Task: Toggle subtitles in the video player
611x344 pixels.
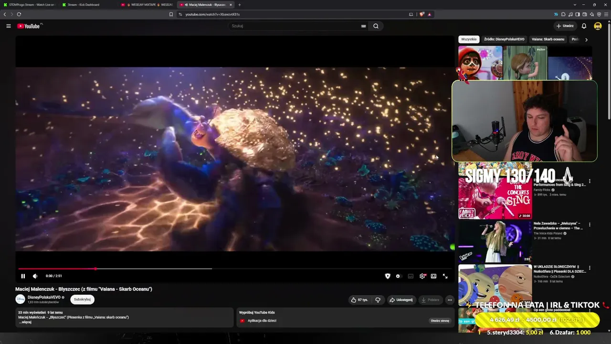Action: tap(411, 276)
